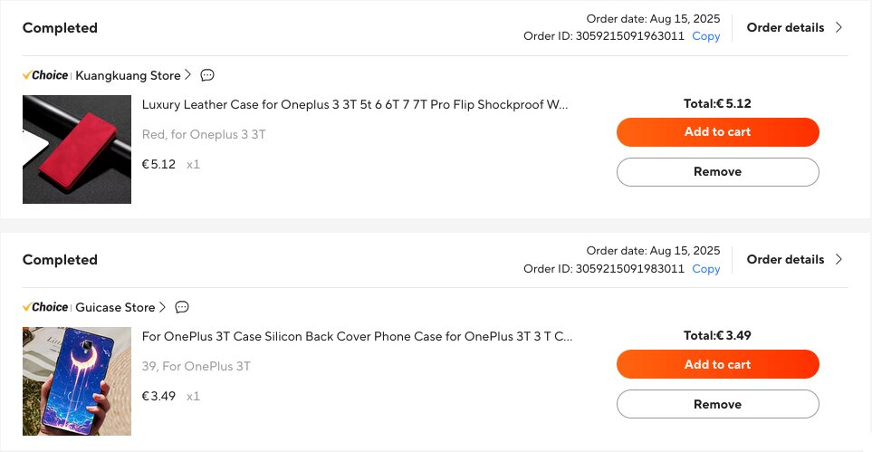Visit the Kuangkuang Store page
Screen dimensions: 872x452
point(128,75)
